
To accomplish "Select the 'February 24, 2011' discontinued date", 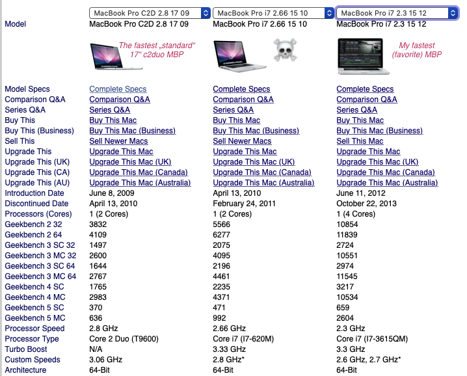I will point(244,204).
